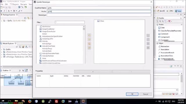The height and width of the screenshot is (104, 186).
Task: Select the Abstraction edge tool
Action: tap(164, 47)
